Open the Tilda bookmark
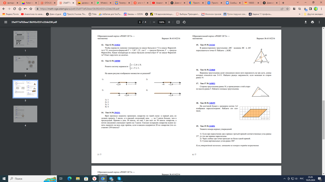The width and height of the screenshot is (325, 182). click(x=92, y=14)
